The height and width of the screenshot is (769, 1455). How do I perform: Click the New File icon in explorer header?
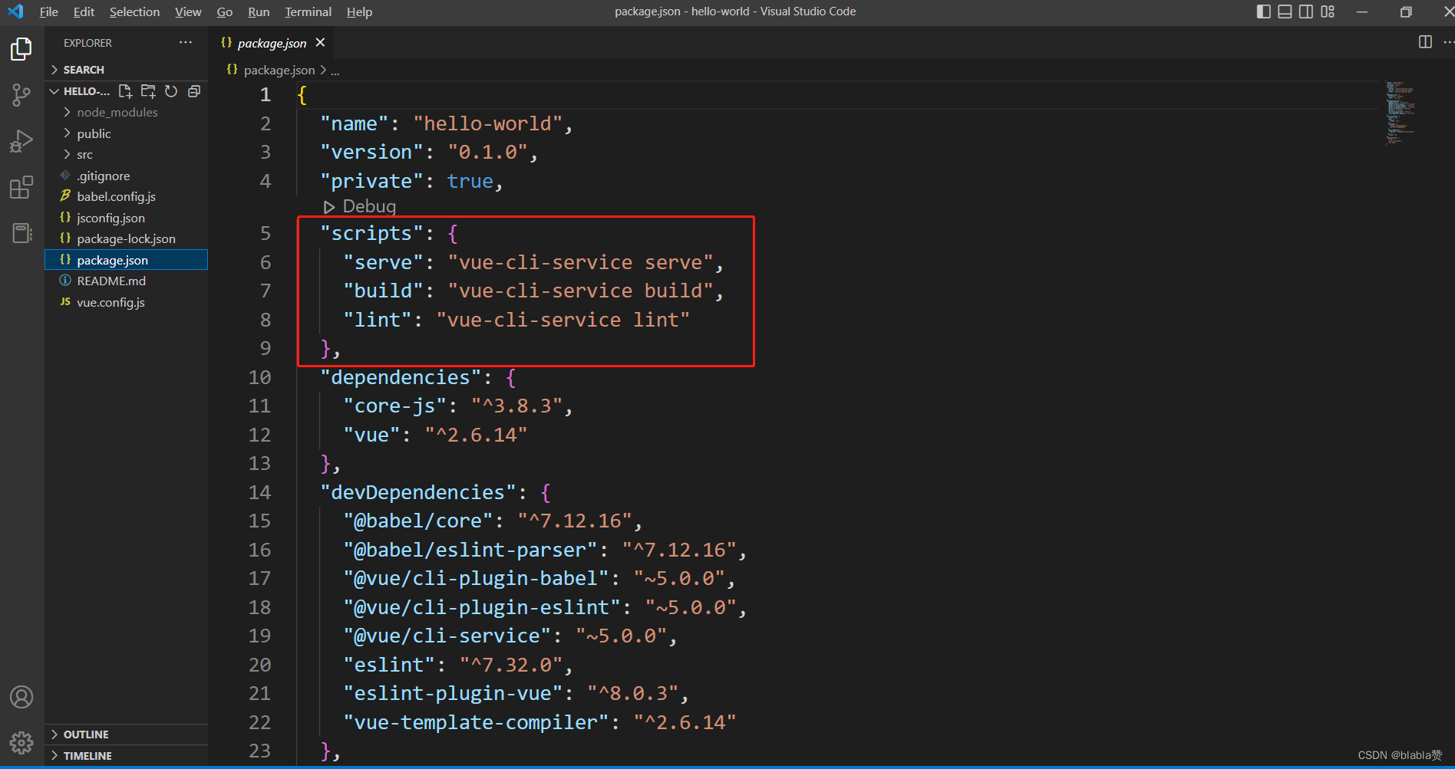125,91
